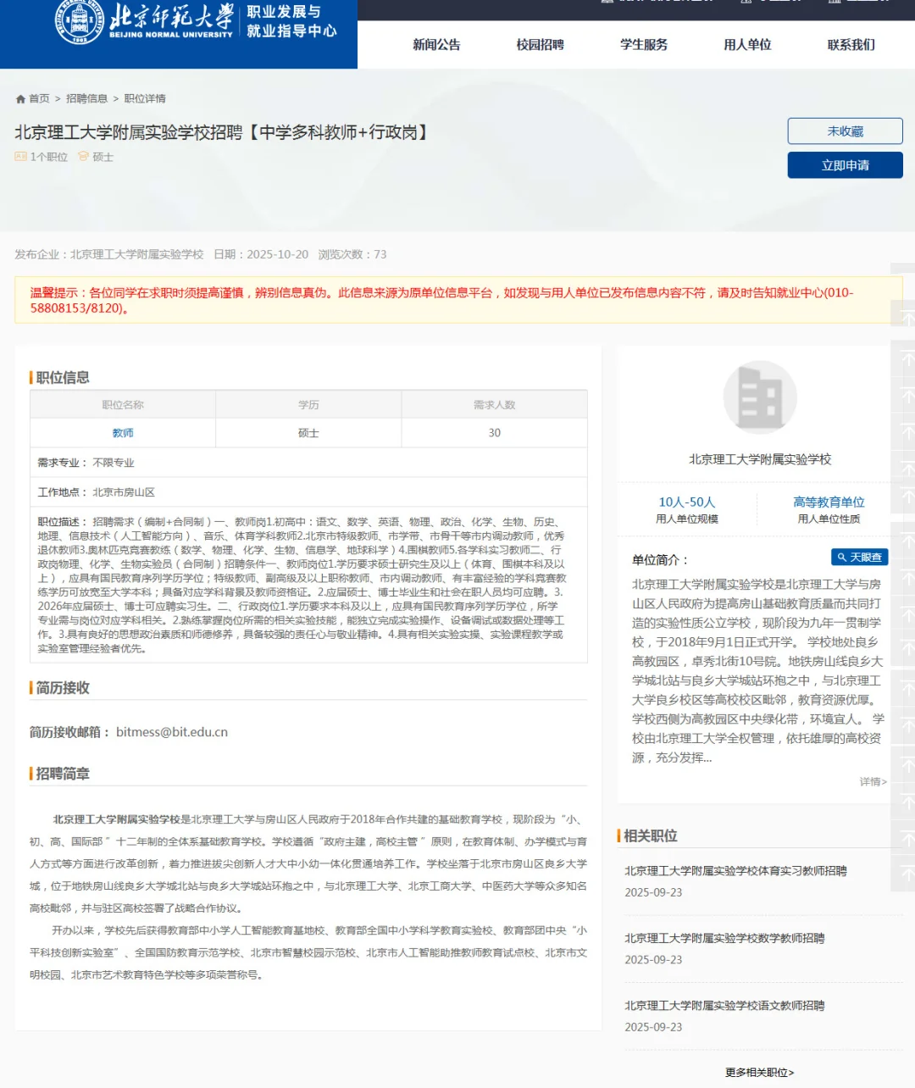Open 学生服务 navigation menu
915x1088 pixels.
644,45
